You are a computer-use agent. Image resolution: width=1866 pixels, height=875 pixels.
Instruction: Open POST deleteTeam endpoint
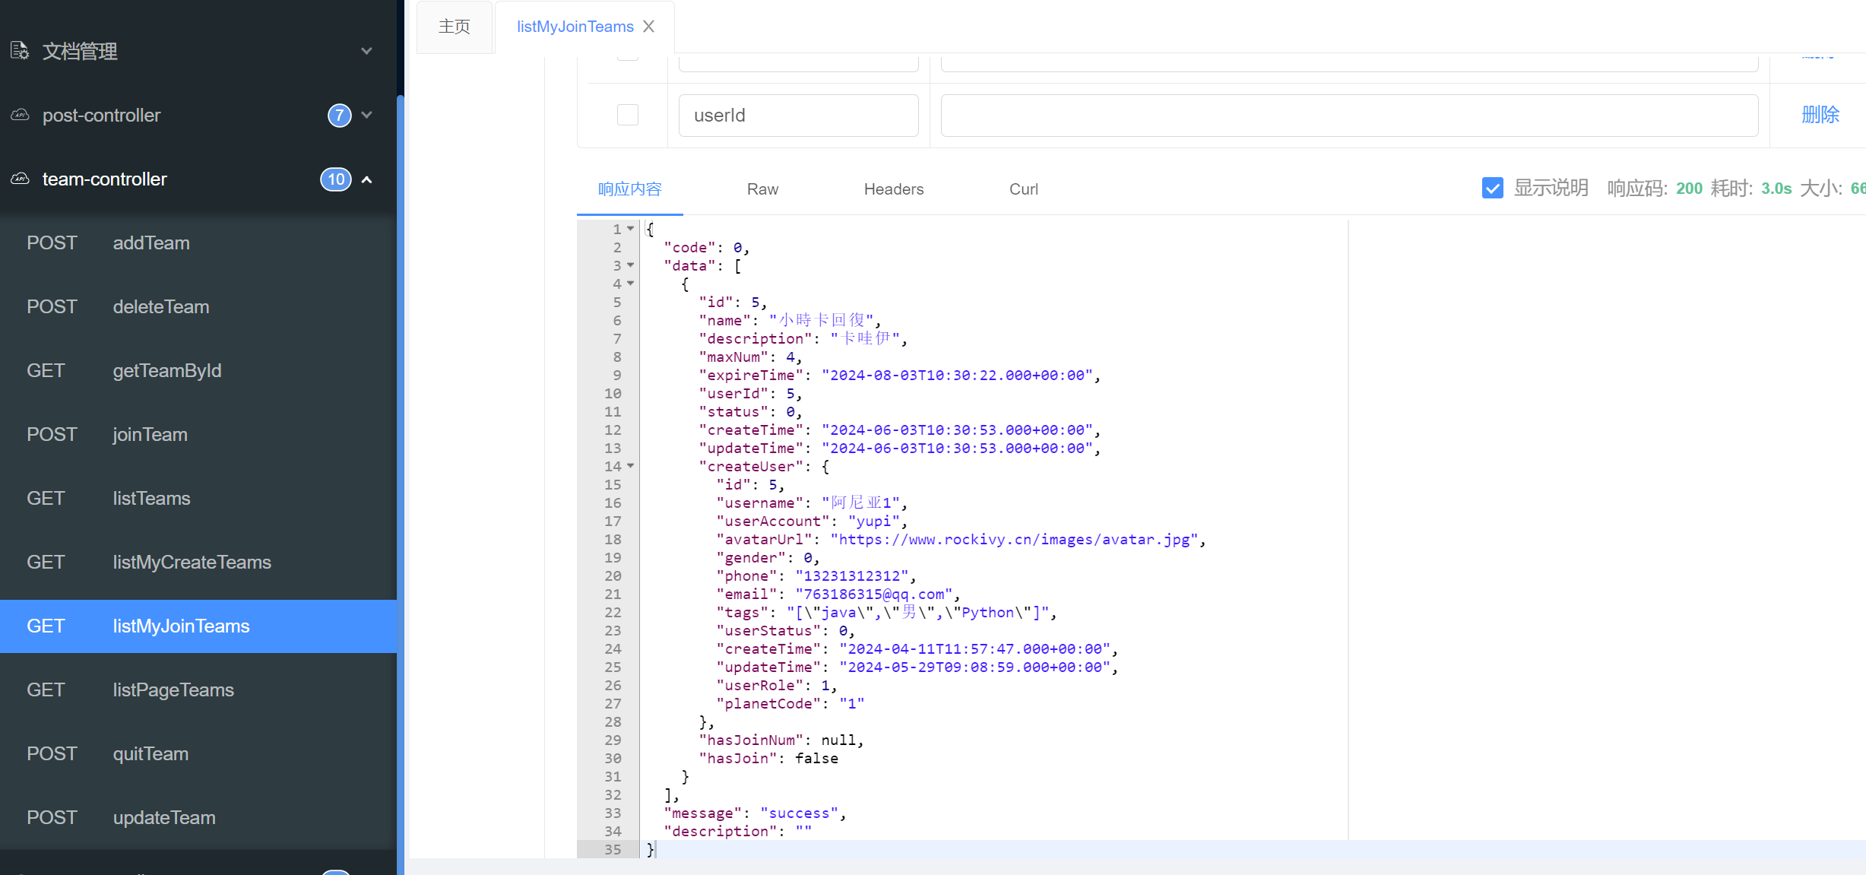198,307
